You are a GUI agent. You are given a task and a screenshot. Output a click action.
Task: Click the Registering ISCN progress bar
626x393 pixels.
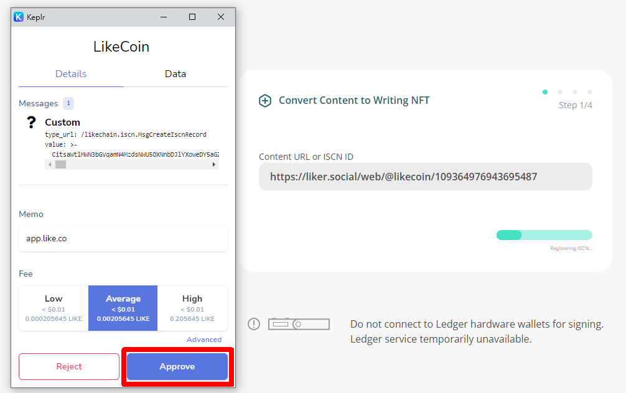[x=544, y=235]
